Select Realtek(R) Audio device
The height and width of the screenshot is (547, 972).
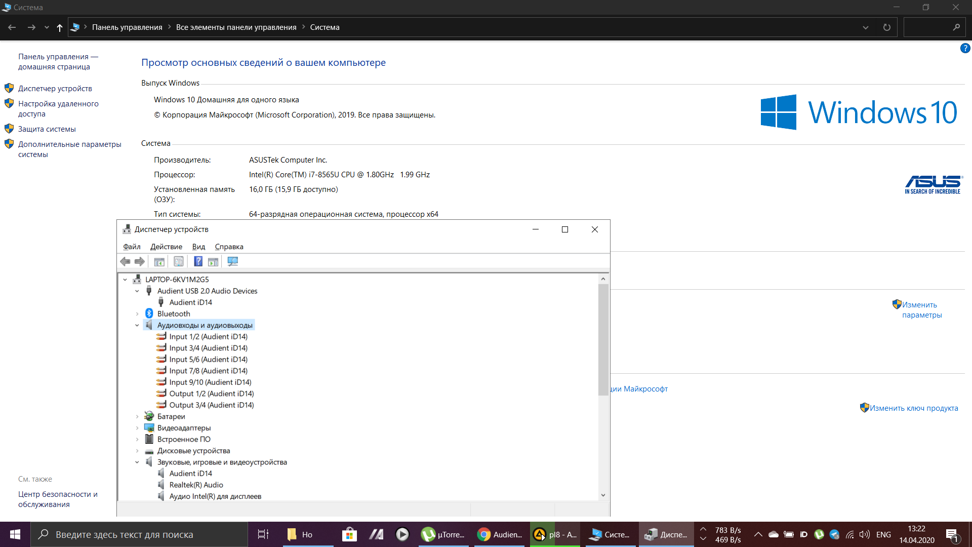click(x=196, y=485)
